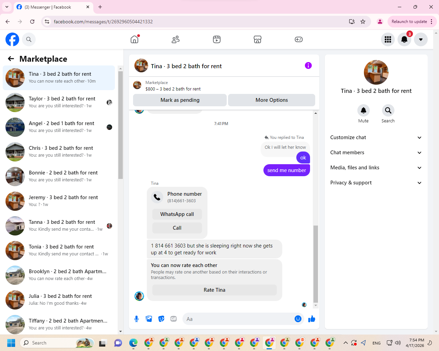Open the Facebook home logo

click(x=12, y=39)
